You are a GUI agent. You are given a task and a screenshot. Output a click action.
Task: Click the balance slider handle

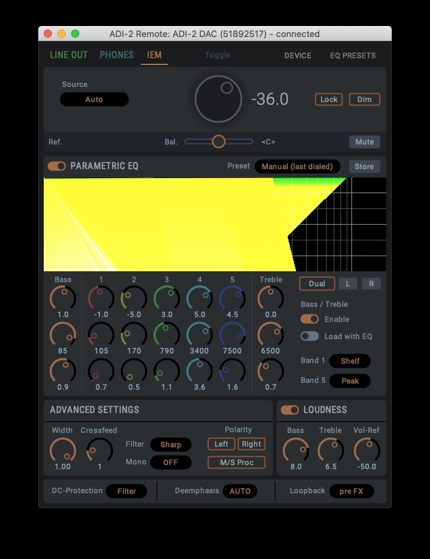pyautogui.click(x=219, y=142)
